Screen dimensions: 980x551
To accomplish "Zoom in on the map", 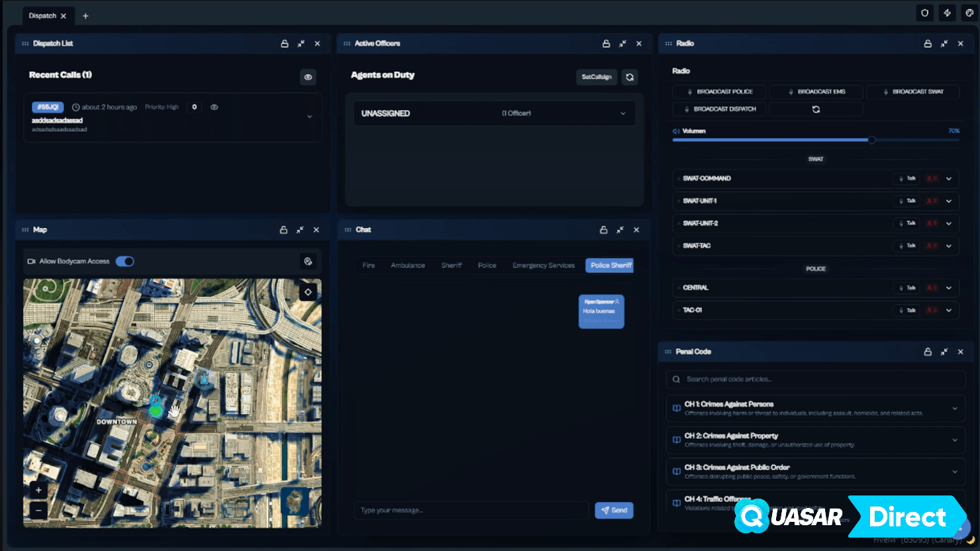I will coord(38,490).
